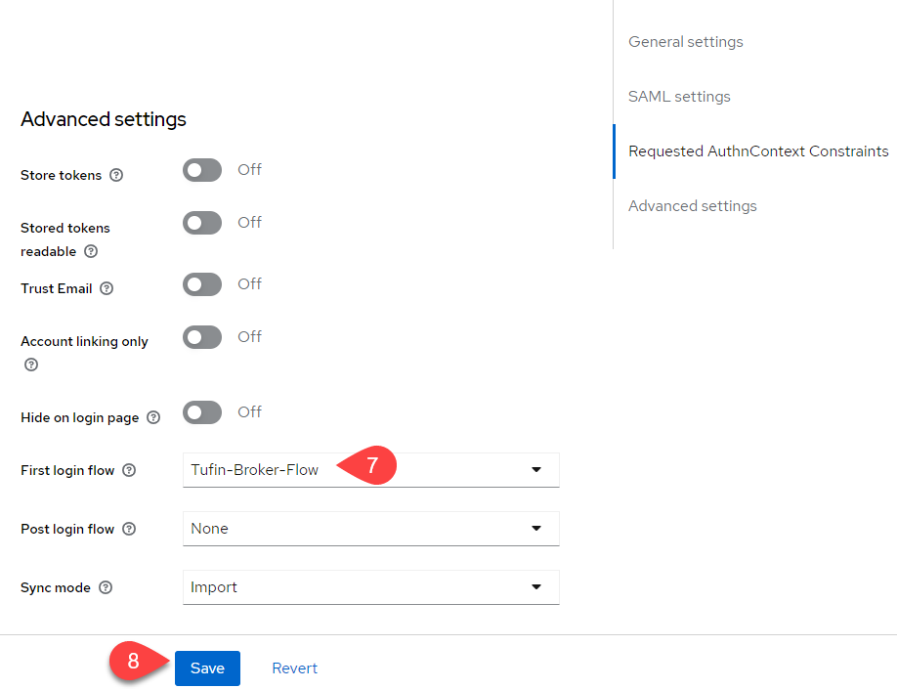Click help icon next to Store tokens

click(x=116, y=176)
